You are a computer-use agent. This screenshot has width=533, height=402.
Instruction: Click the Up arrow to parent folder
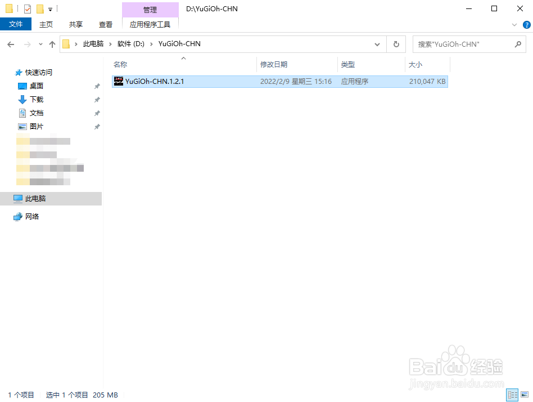click(x=52, y=44)
